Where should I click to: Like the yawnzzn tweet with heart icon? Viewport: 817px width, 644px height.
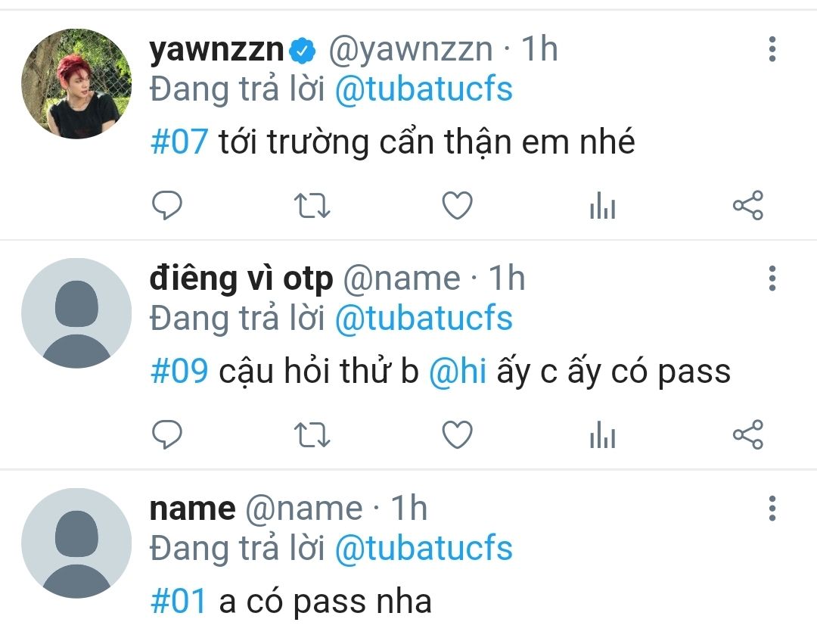tap(457, 205)
